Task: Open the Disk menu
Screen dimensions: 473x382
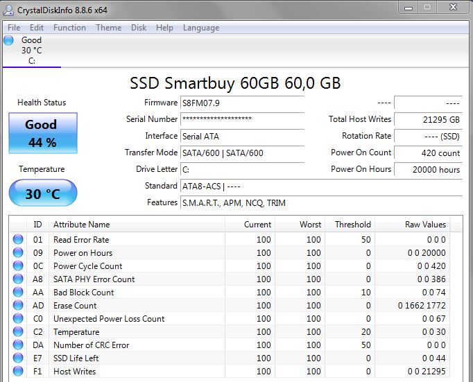Action: pyautogui.click(x=139, y=28)
